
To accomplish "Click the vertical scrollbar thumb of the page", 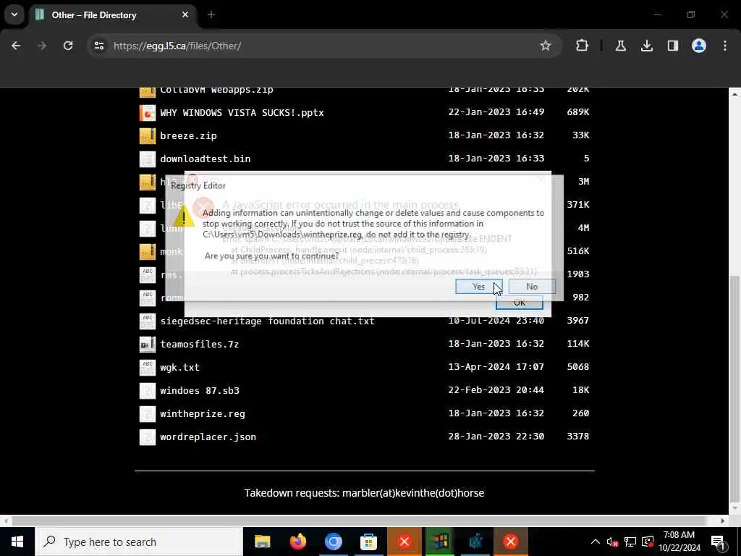I will click(735, 388).
